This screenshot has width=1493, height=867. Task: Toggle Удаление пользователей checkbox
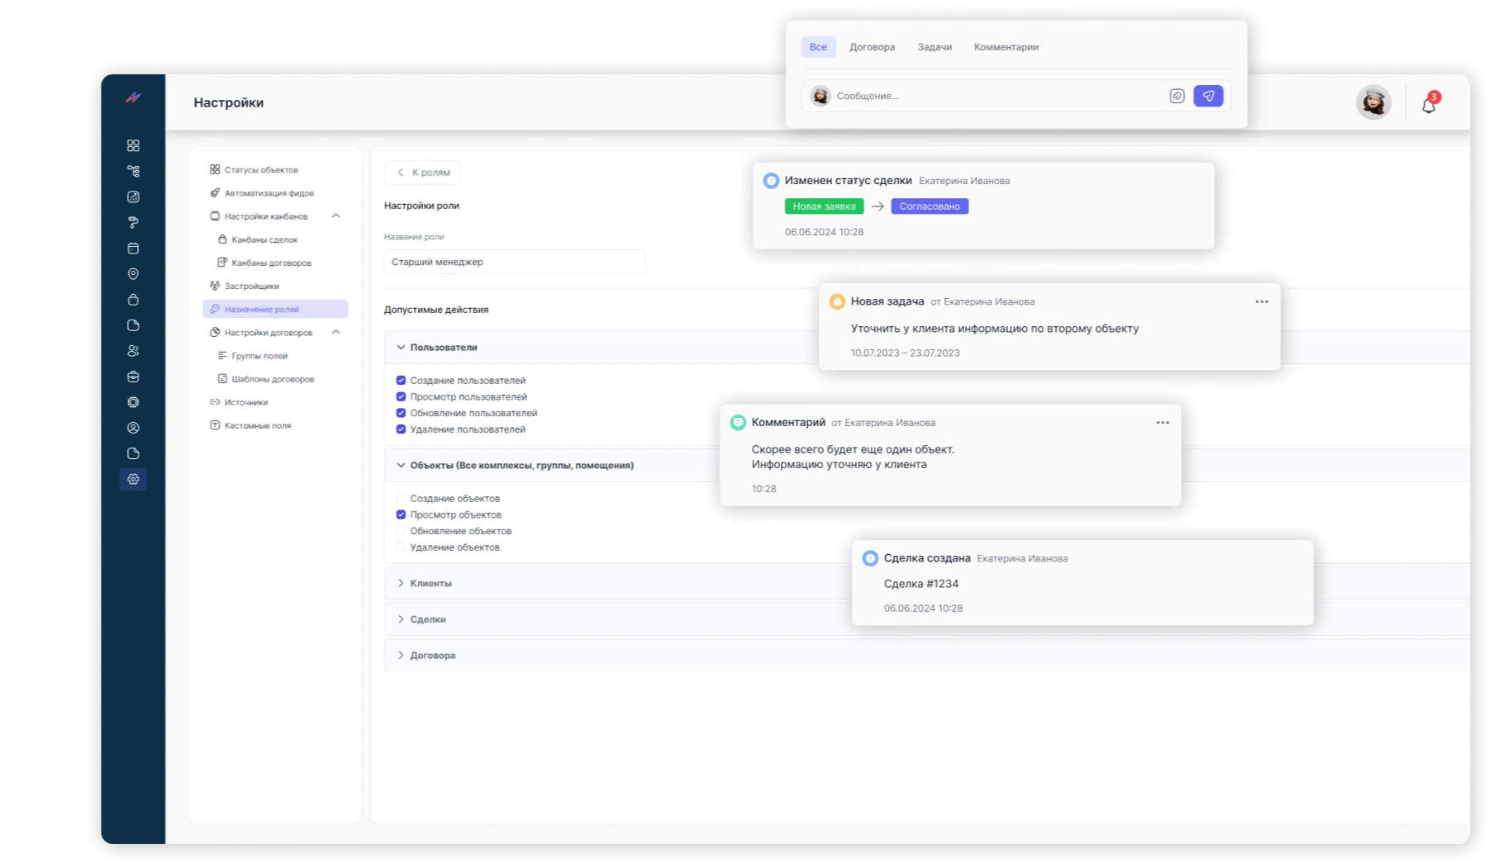click(x=401, y=429)
